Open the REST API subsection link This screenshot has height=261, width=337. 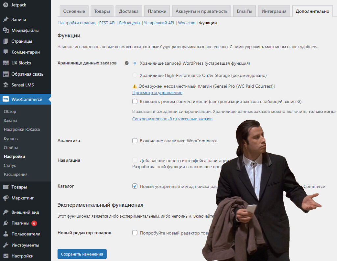pos(107,23)
